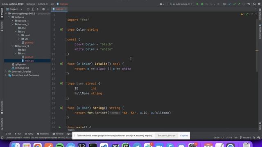Click the editor vertical scrollbar
Screen dimensions: 262x147
click(x=257, y=45)
